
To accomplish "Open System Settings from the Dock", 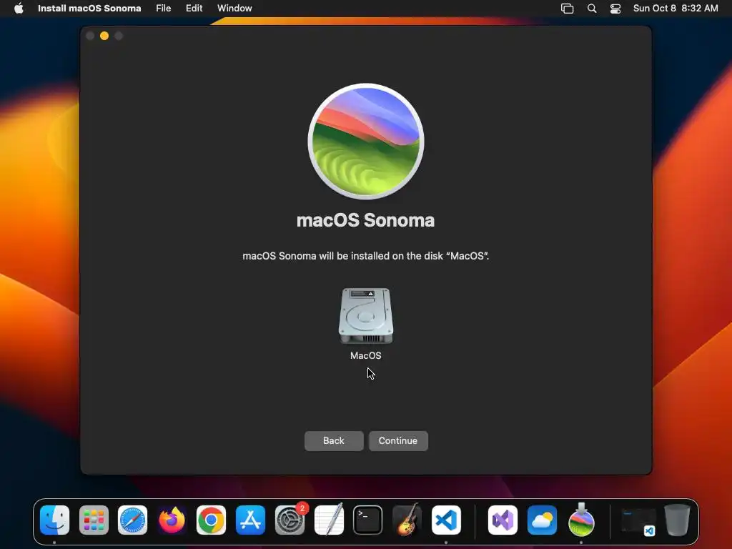I will pos(290,520).
